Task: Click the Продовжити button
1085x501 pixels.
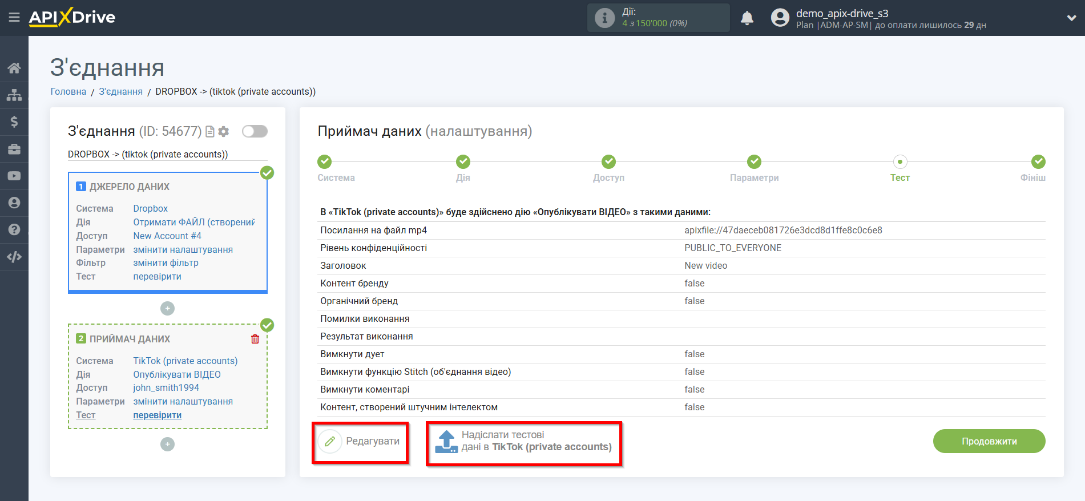Action: 989,441
